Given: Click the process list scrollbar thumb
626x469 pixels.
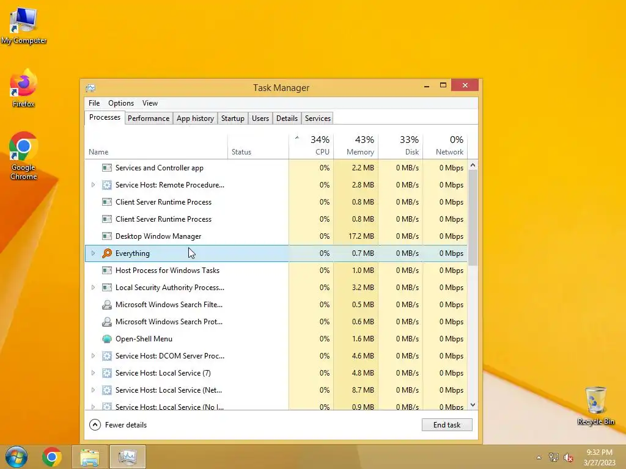Looking at the screenshot, I should pos(473,218).
